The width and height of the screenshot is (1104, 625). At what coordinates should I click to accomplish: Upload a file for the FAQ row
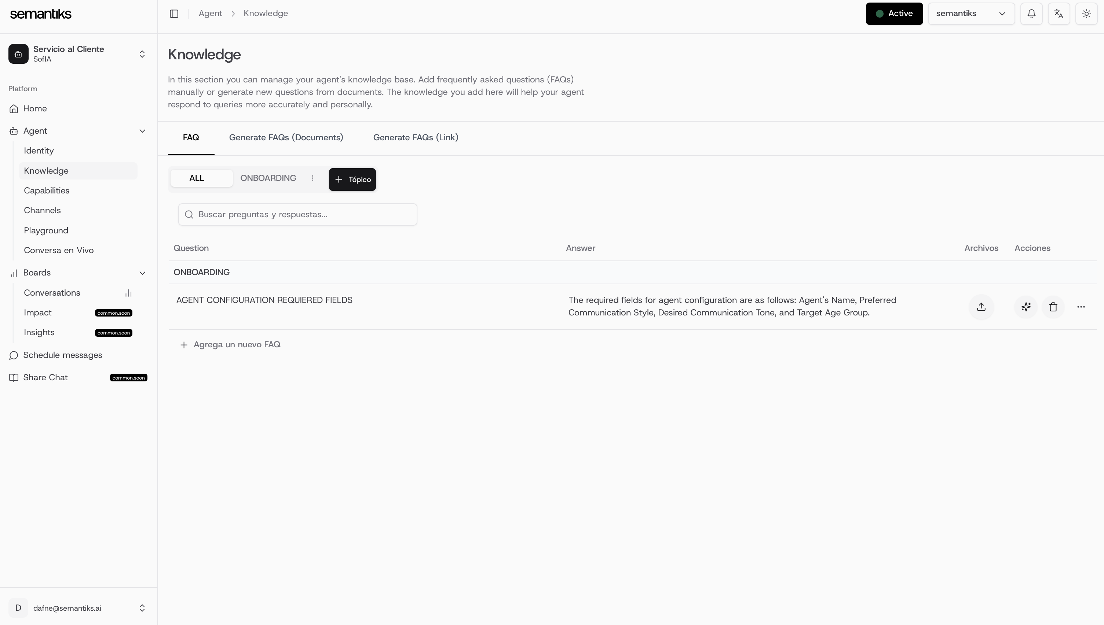point(981,307)
